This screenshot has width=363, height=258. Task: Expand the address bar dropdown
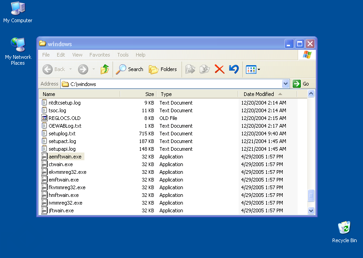[x=286, y=84]
